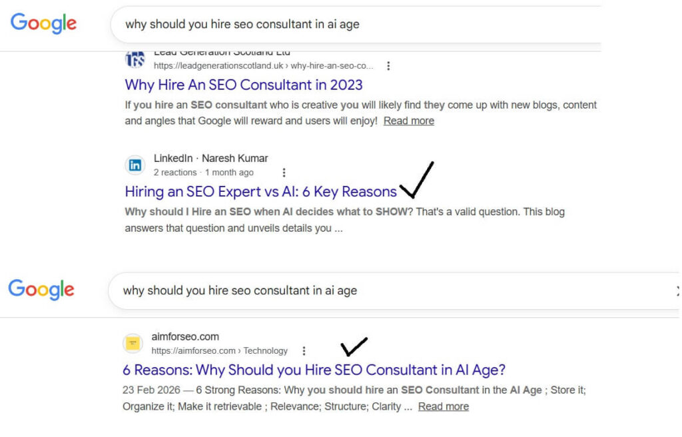
Task: Clear the lower search box with X
Action: [x=678, y=291]
